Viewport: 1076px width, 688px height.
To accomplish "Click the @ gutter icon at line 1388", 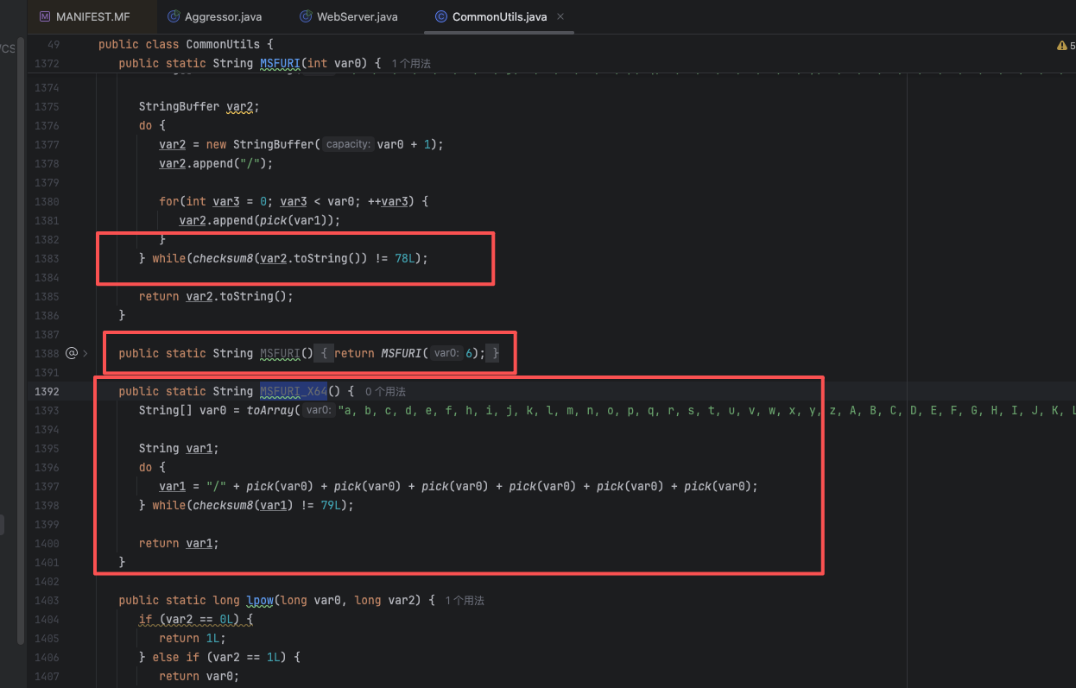I will pos(72,353).
